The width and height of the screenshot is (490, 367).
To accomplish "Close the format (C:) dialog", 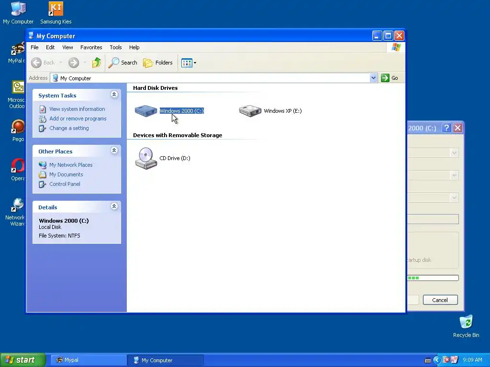I will click(x=458, y=128).
